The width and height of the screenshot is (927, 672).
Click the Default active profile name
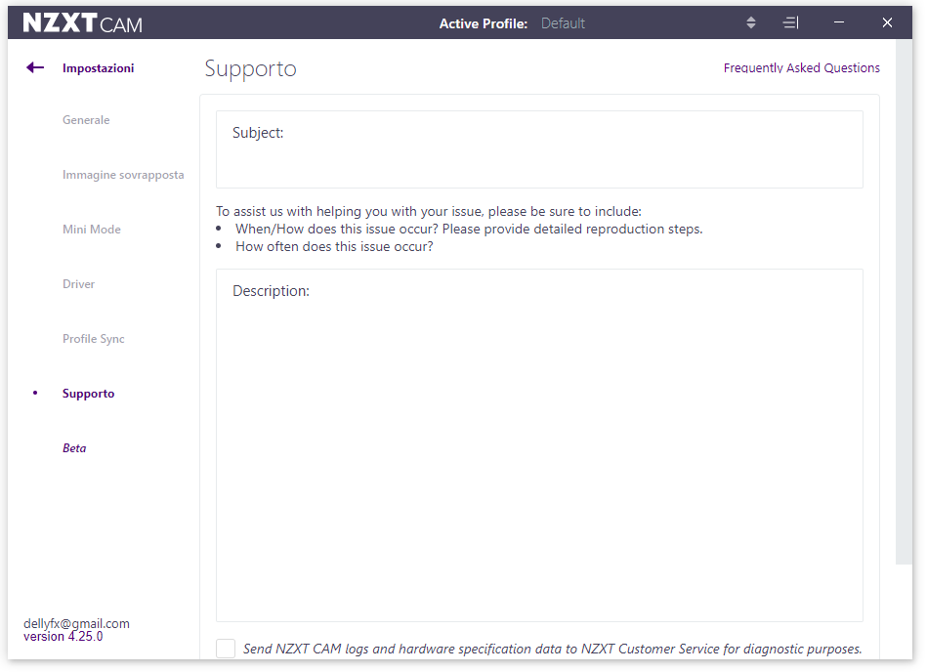pos(563,23)
